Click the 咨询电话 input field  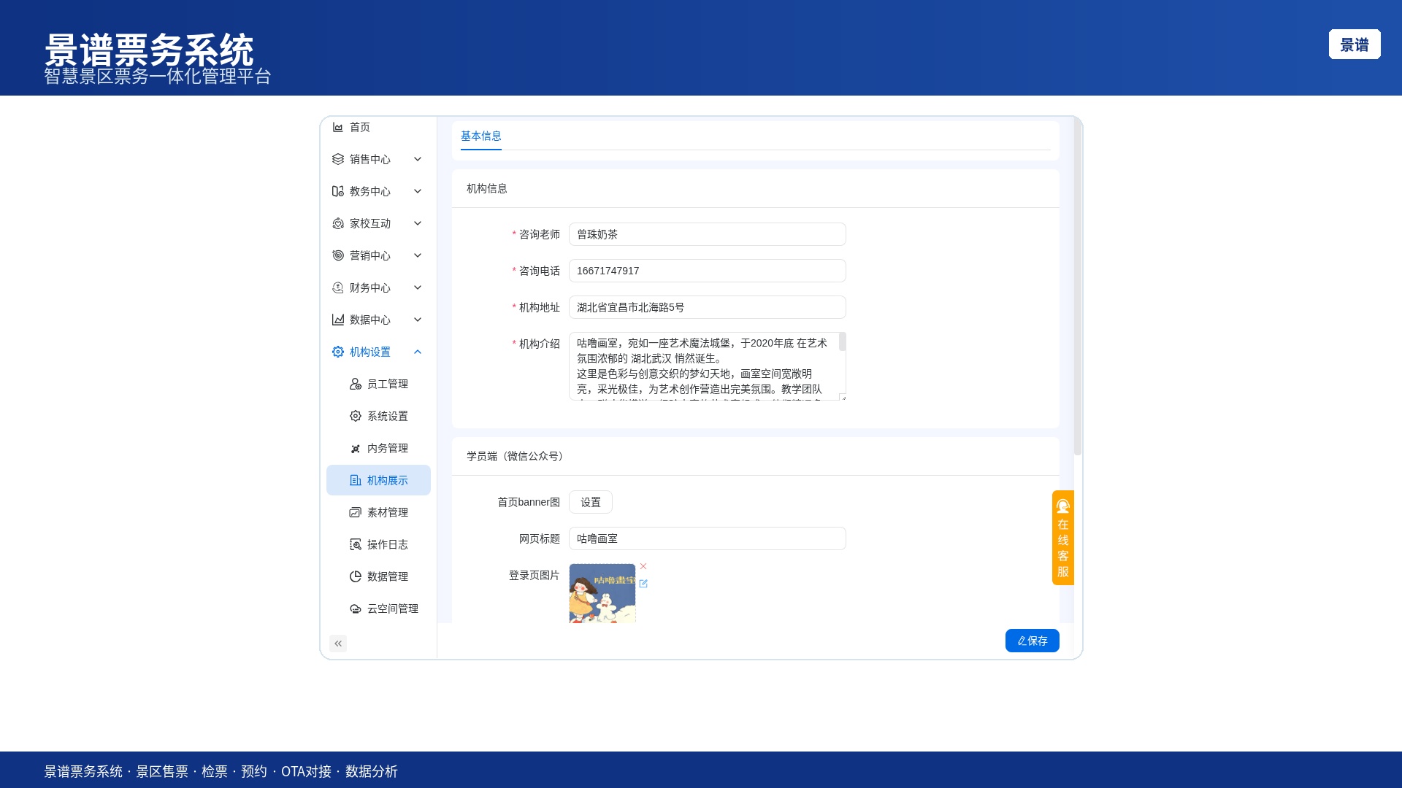[x=707, y=271]
